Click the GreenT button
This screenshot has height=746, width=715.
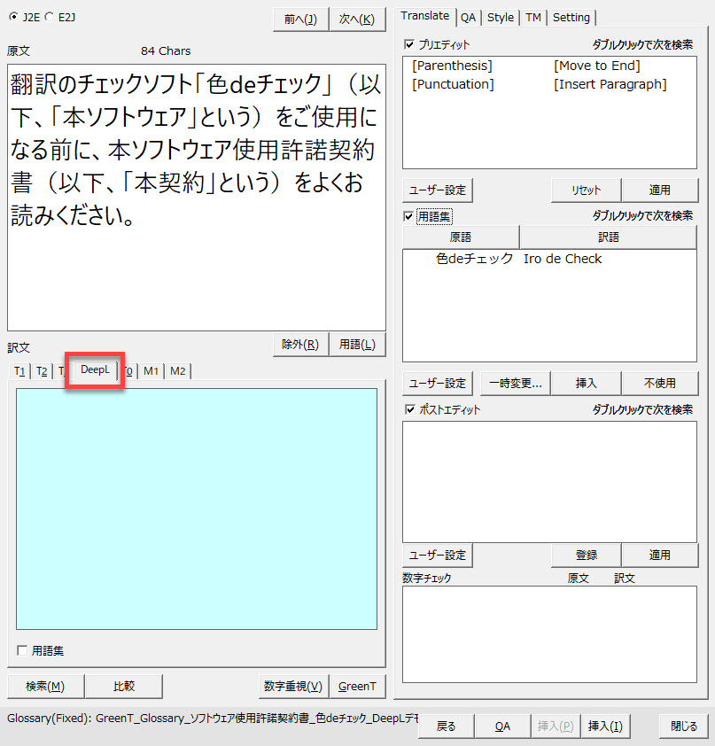pyautogui.click(x=357, y=686)
